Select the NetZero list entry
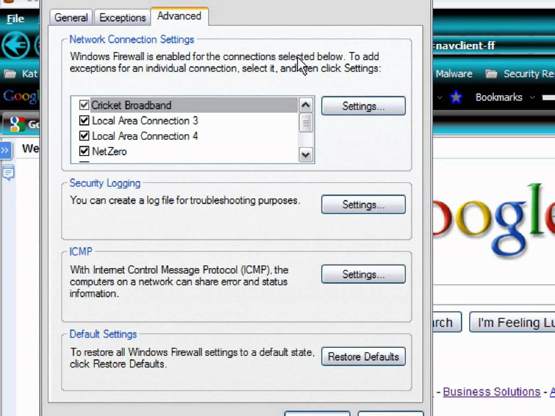 coord(109,151)
